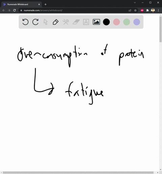Click the horizontal scrollbar thumb
This screenshot has width=162, height=174.
coord(78,173)
